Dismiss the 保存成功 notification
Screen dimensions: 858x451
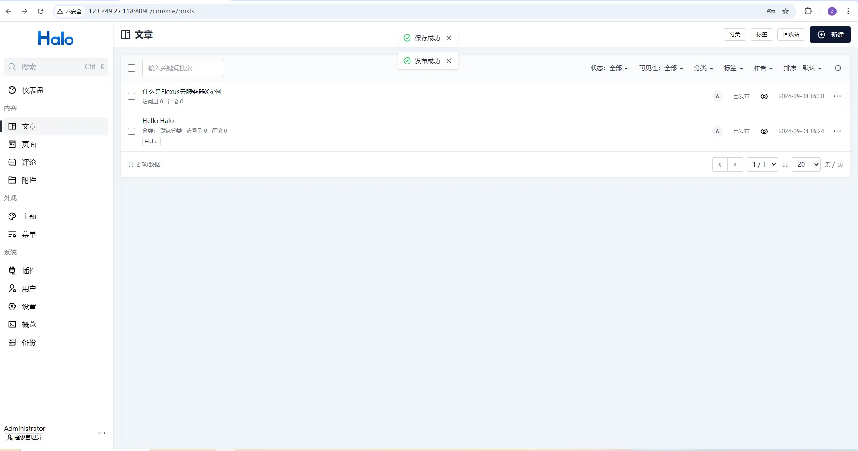click(449, 38)
